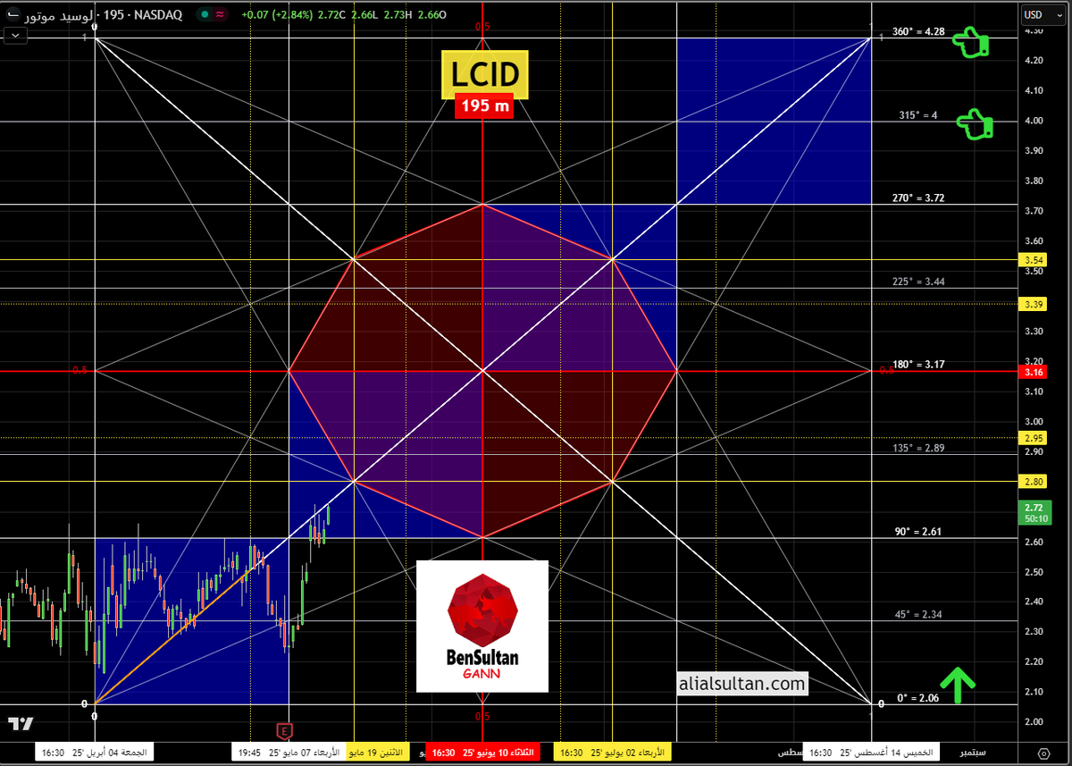The width and height of the screenshot is (1072, 766).
Task: Select the 2.95 yellow price label
Action: (1033, 438)
